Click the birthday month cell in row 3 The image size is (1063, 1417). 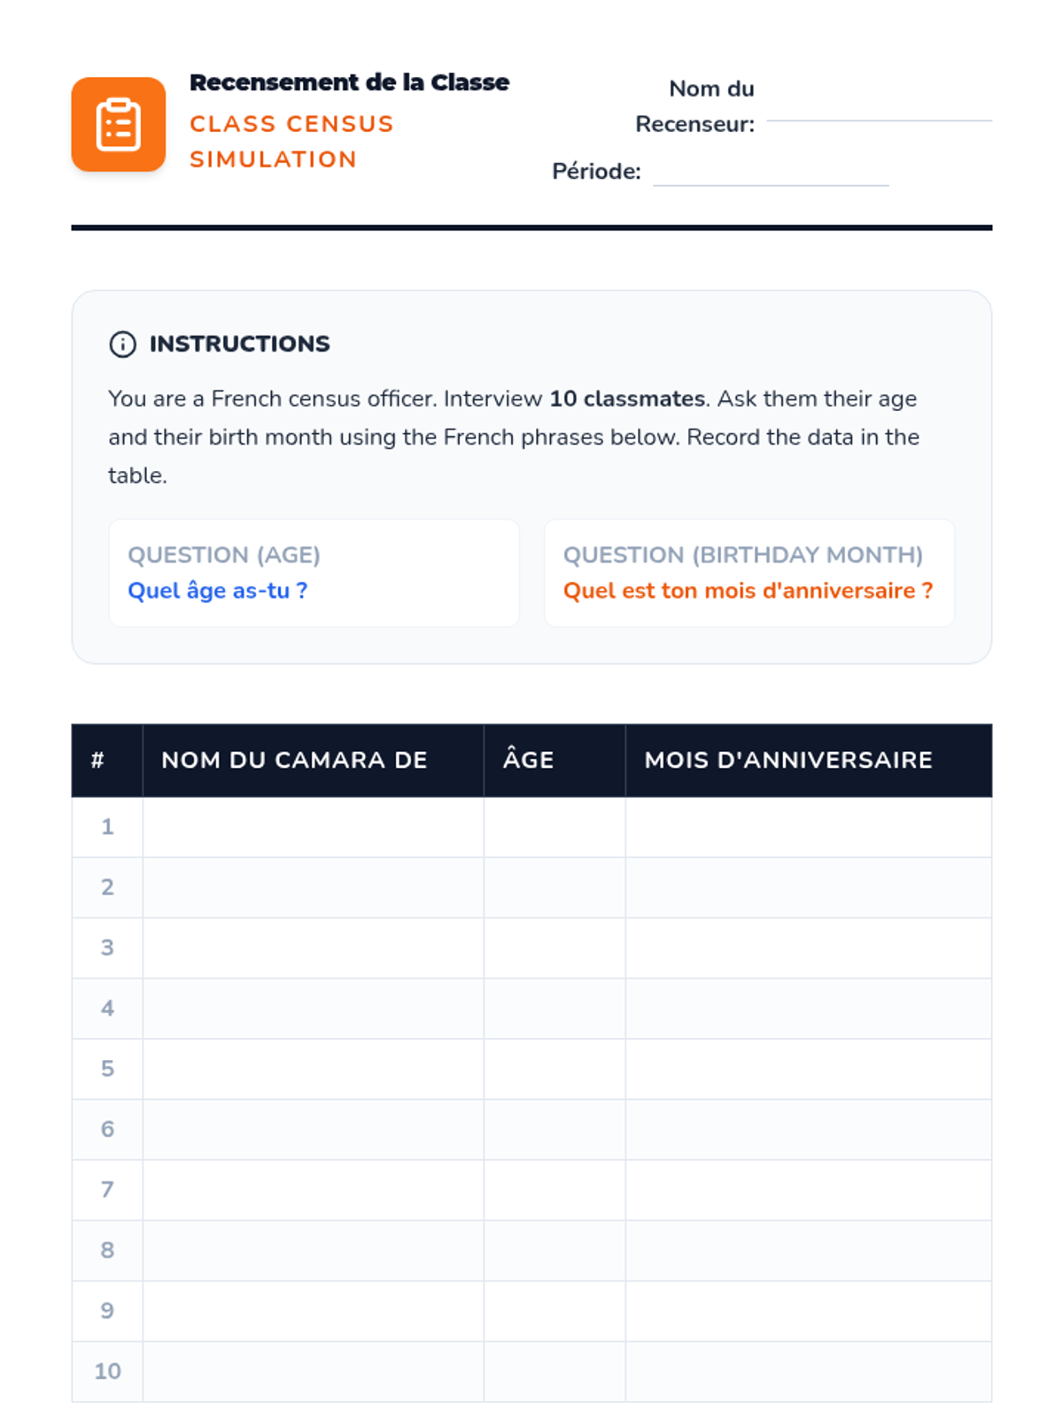808,948
